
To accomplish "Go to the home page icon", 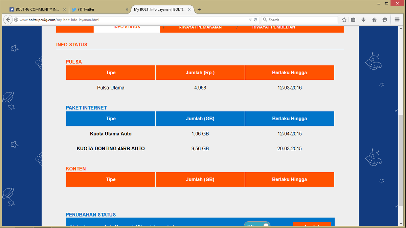I will pos(374,20).
